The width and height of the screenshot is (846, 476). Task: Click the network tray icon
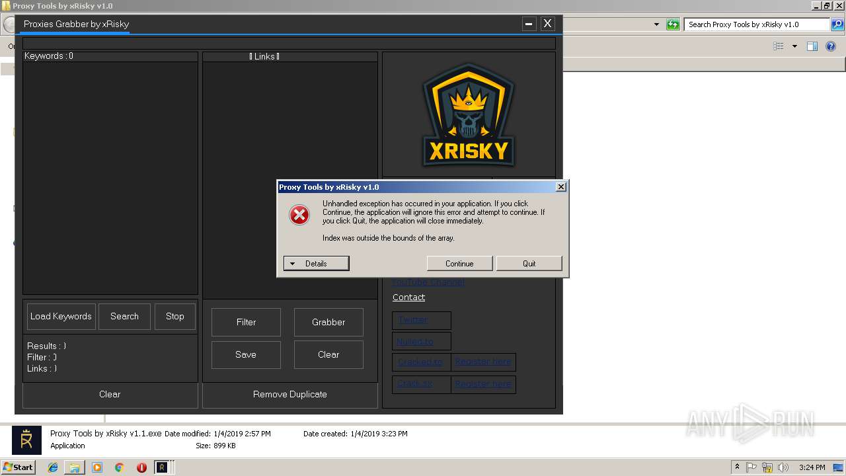pos(767,467)
